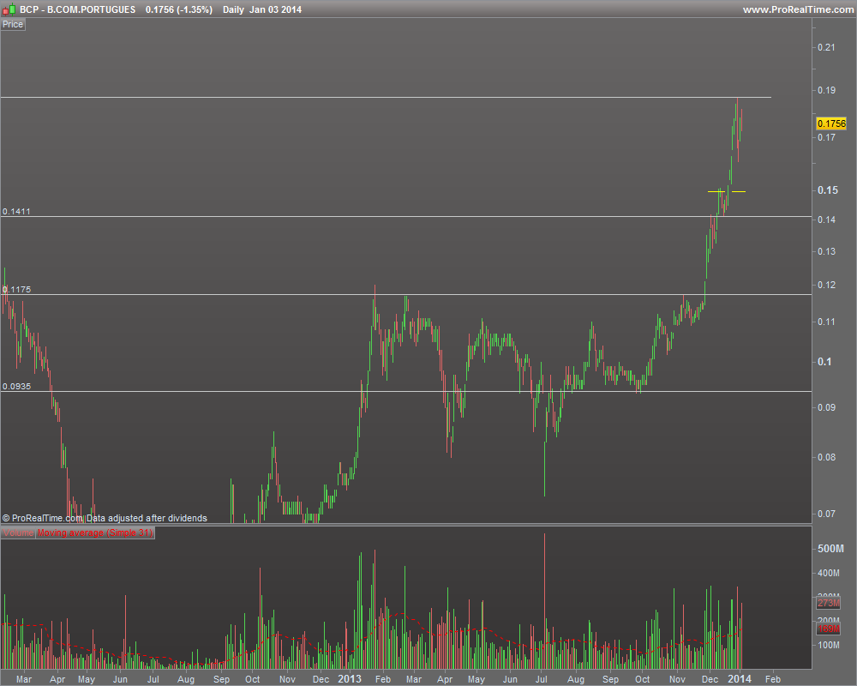The height and width of the screenshot is (686, 857).
Task: Select the 0.0935 horizontal line label
Action: click(x=16, y=386)
